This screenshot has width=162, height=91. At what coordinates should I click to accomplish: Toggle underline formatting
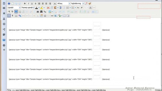pyautogui.click(x=32, y=4)
